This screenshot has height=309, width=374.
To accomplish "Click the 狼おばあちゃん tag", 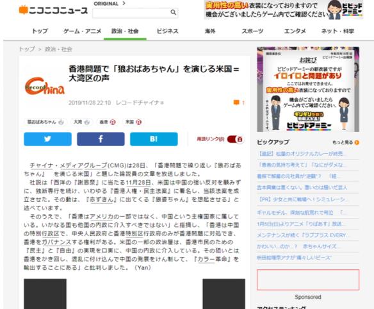I will click(45, 122).
